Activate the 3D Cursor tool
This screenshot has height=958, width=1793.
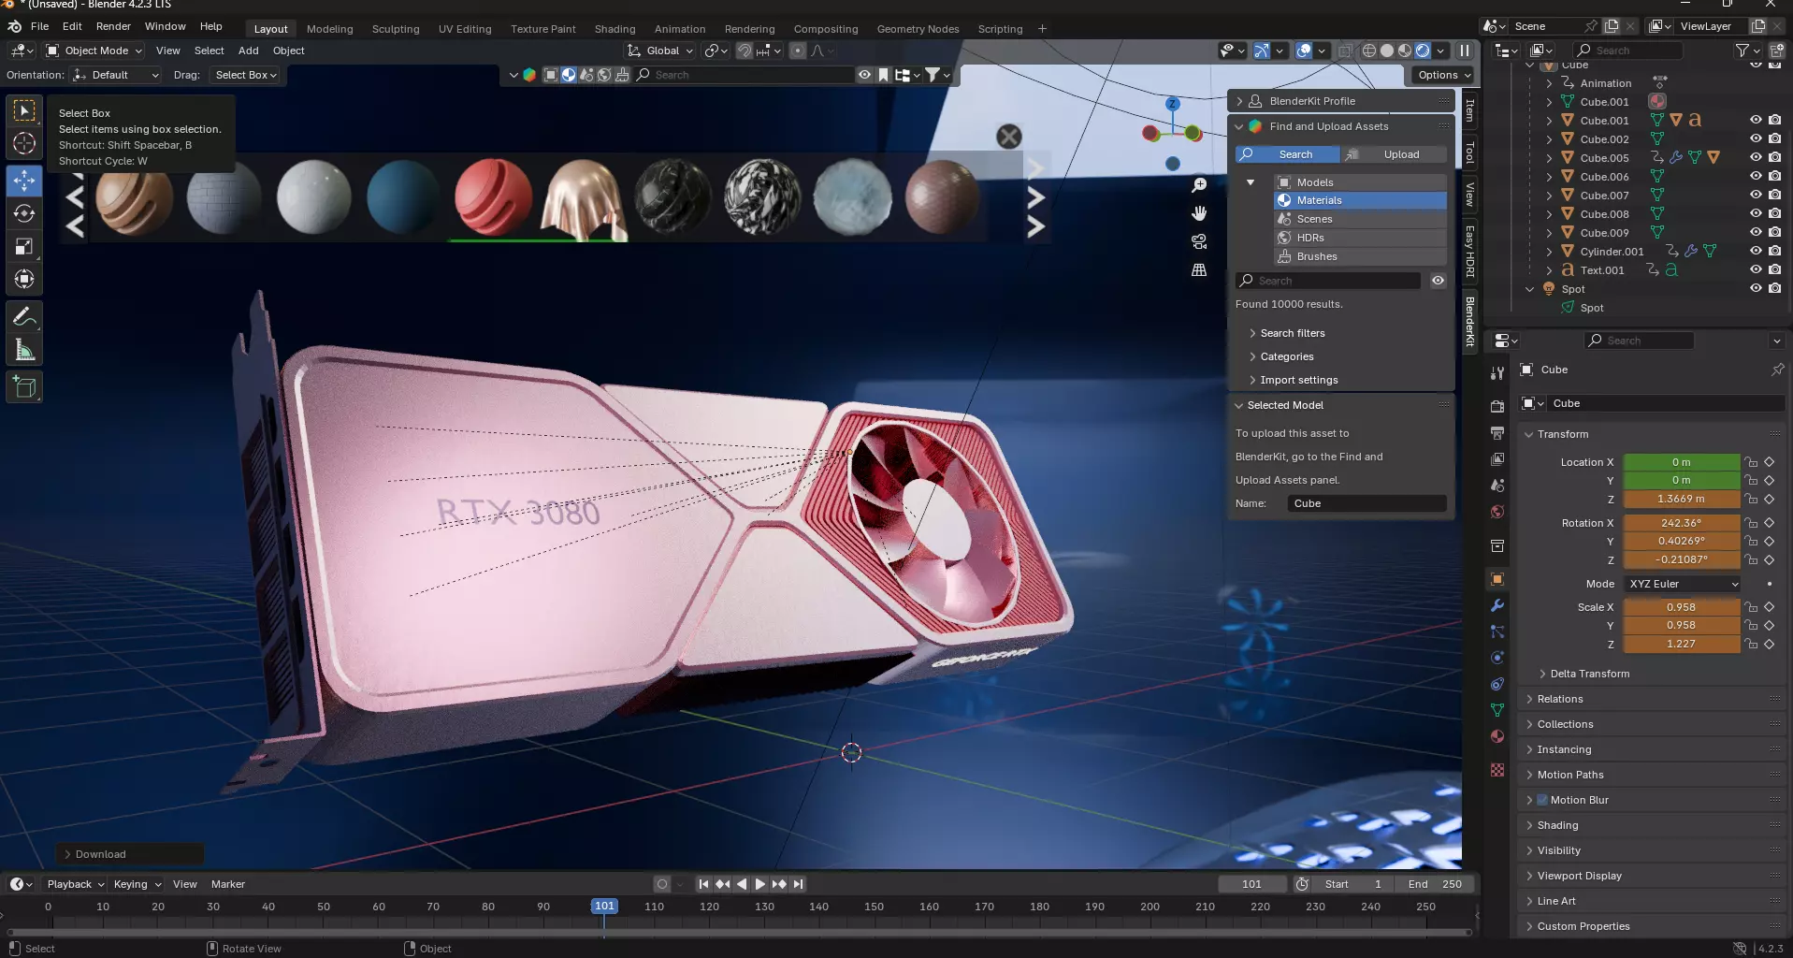coord(24,143)
